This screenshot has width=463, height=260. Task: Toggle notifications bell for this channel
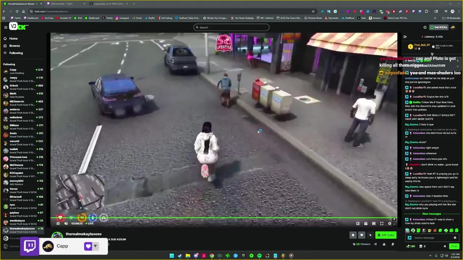point(353,235)
